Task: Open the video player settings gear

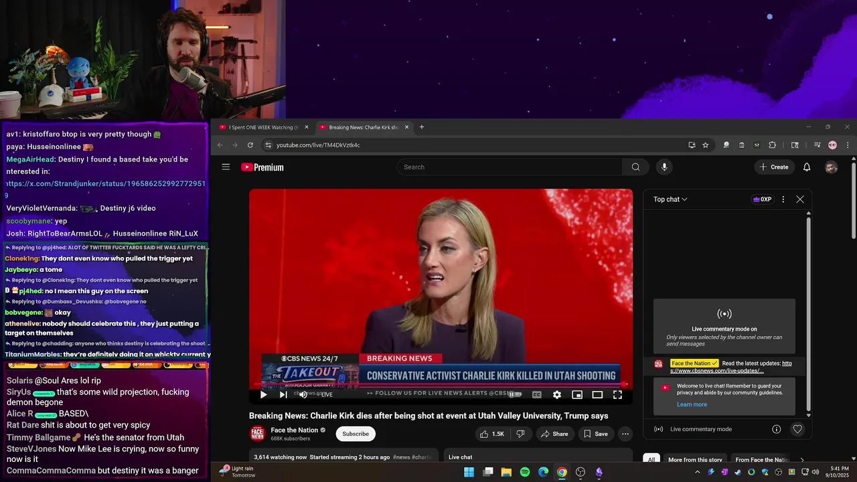Action: click(x=557, y=395)
